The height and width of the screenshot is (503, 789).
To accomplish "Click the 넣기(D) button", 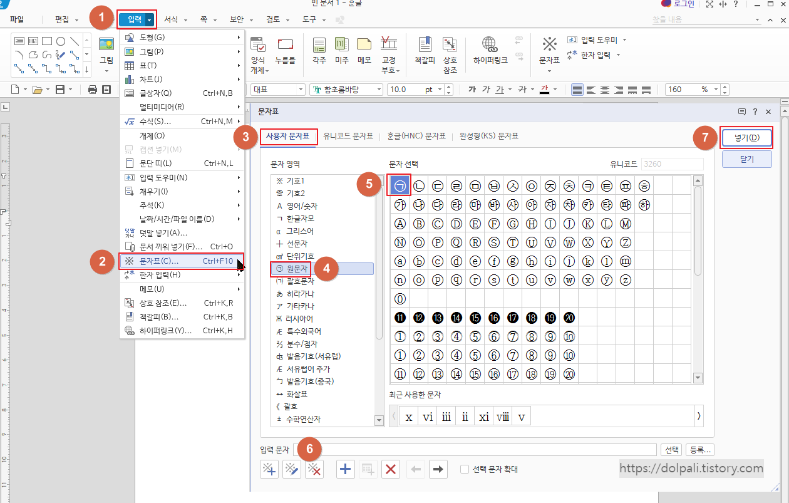I will (x=746, y=138).
